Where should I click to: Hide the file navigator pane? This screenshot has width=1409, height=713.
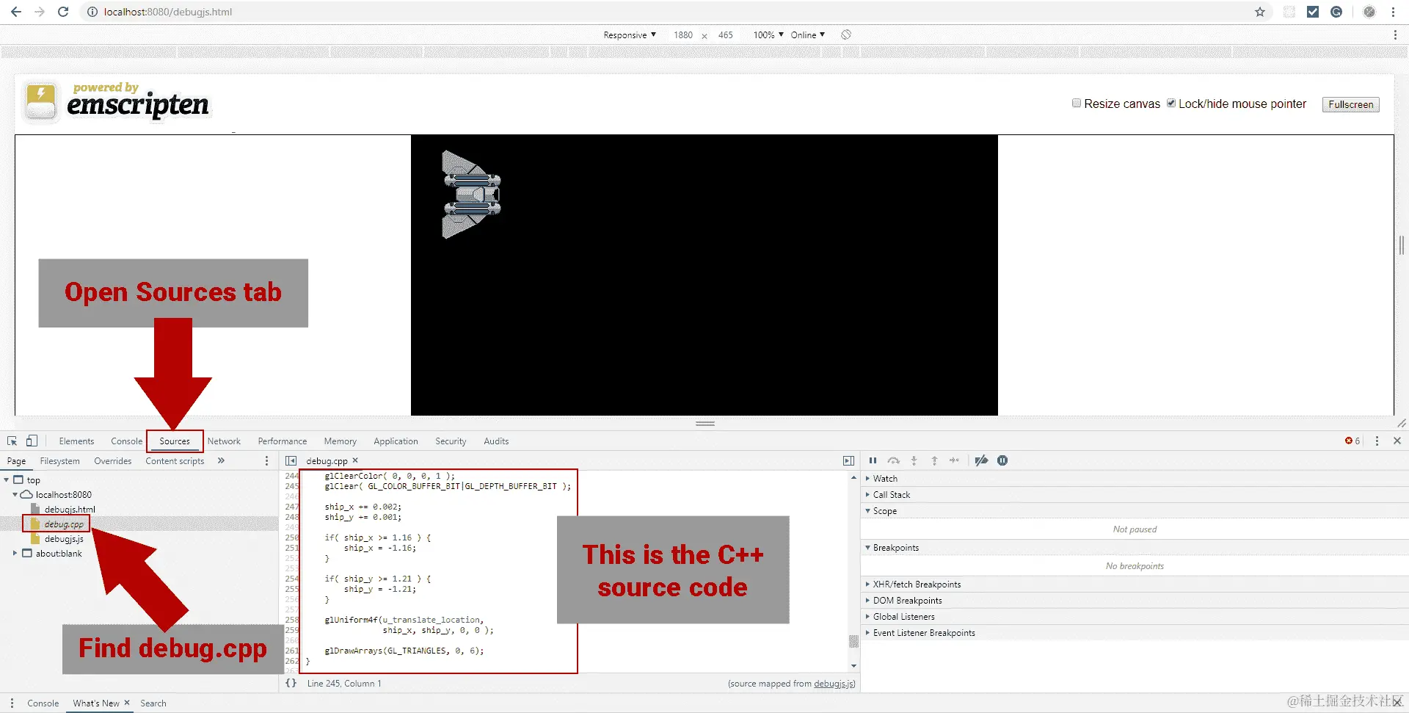pos(291,460)
